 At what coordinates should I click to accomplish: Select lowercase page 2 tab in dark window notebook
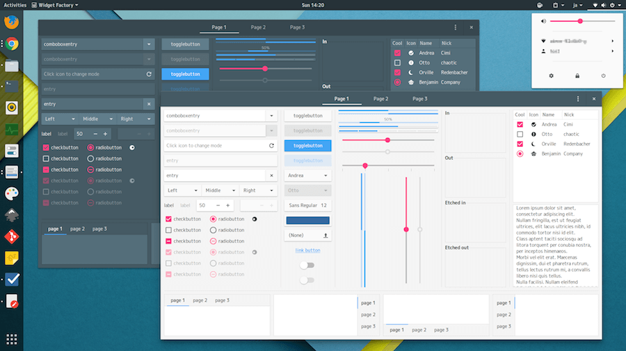coord(77,229)
